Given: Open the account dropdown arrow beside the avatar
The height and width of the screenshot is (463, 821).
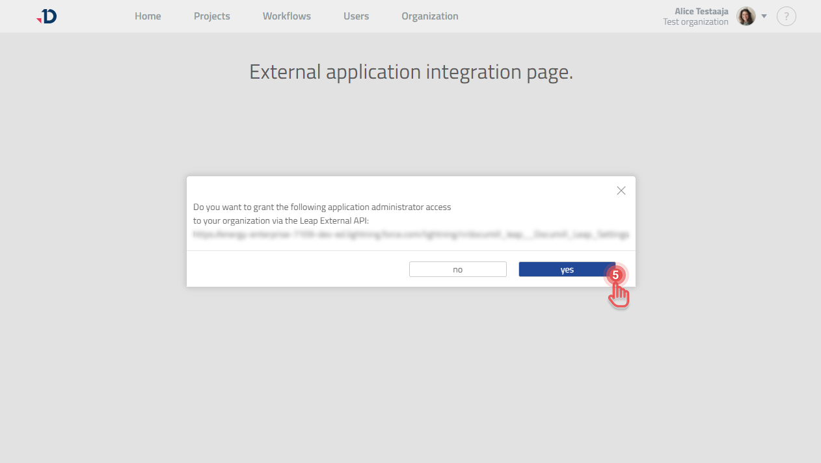Looking at the screenshot, I should [764, 16].
